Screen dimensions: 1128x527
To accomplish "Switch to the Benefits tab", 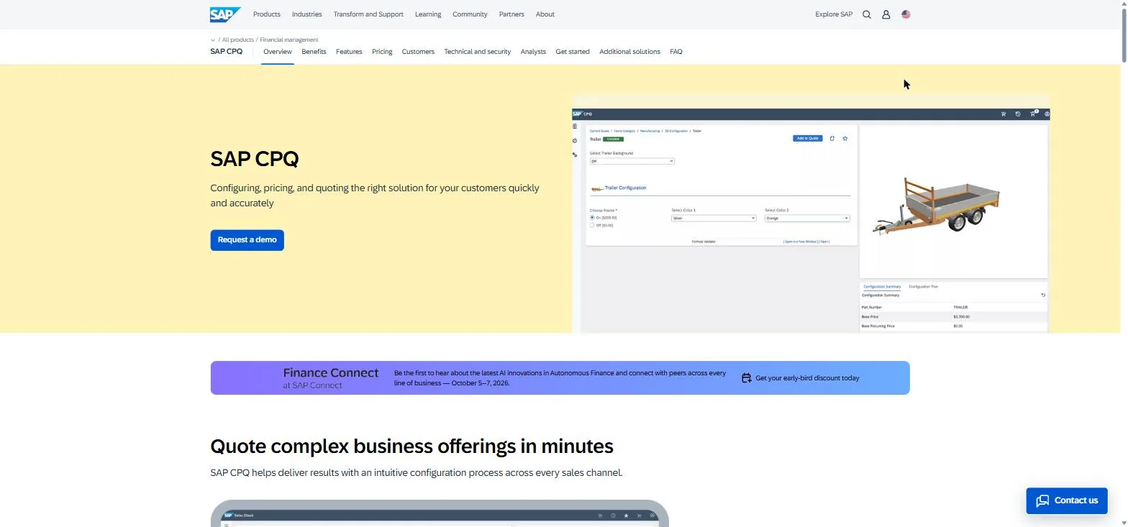I will click(314, 52).
